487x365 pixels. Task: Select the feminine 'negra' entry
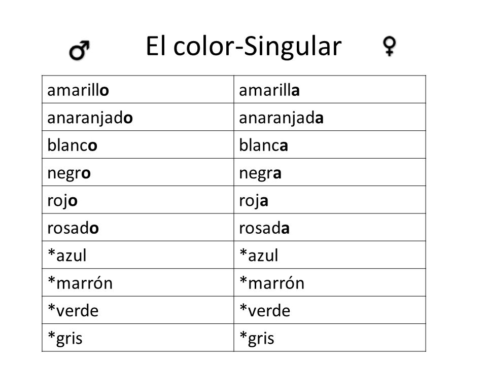(330, 172)
